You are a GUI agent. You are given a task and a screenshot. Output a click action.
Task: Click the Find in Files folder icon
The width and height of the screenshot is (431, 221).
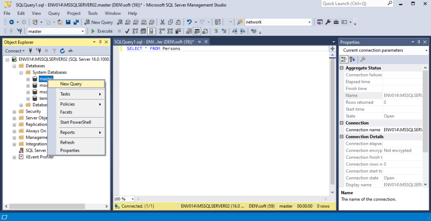(x=240, y=22)
